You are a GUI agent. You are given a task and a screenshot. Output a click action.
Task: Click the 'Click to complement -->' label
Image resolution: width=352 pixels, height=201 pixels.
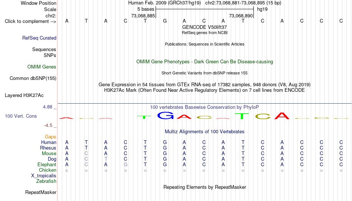30,21
